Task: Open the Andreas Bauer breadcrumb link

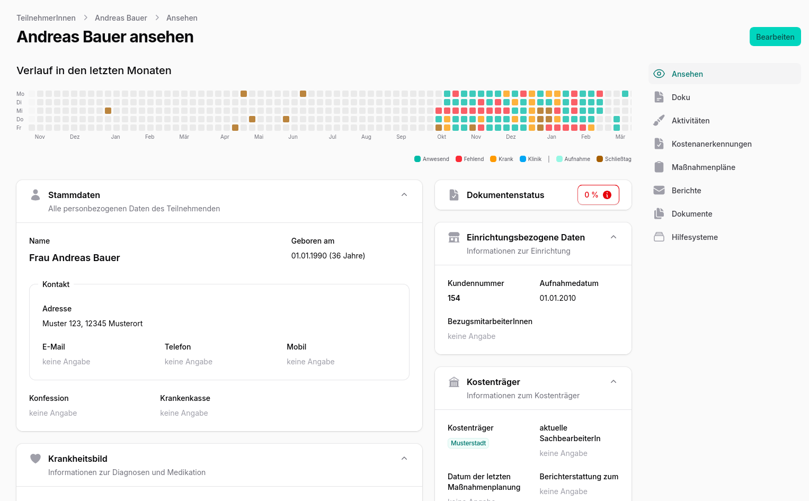Action: pyautogui.click(x=121, y=17)
